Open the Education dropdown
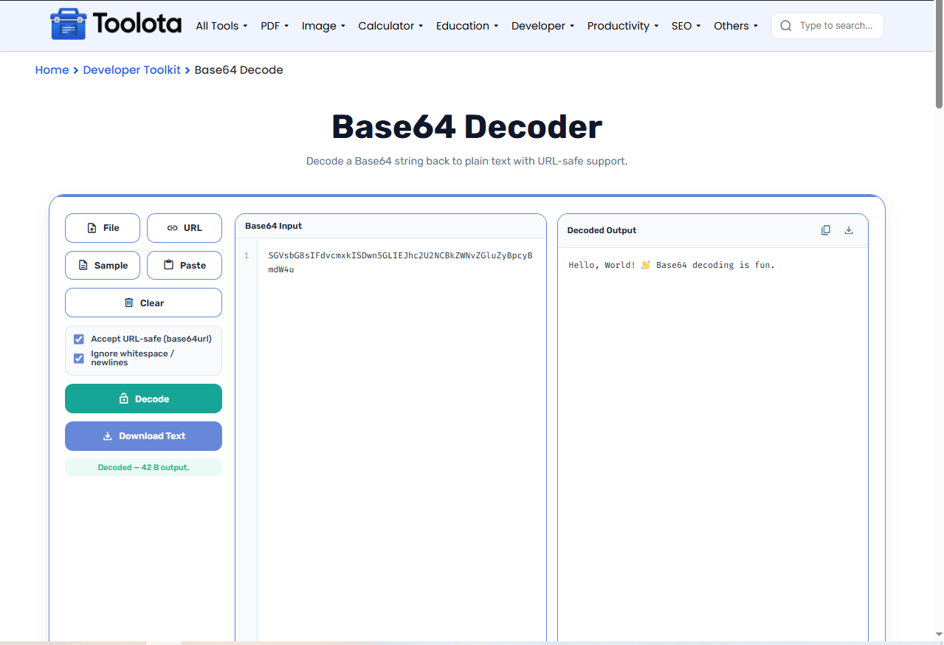Viewport: 944px width, 645px height. click(x=467, y=26)
